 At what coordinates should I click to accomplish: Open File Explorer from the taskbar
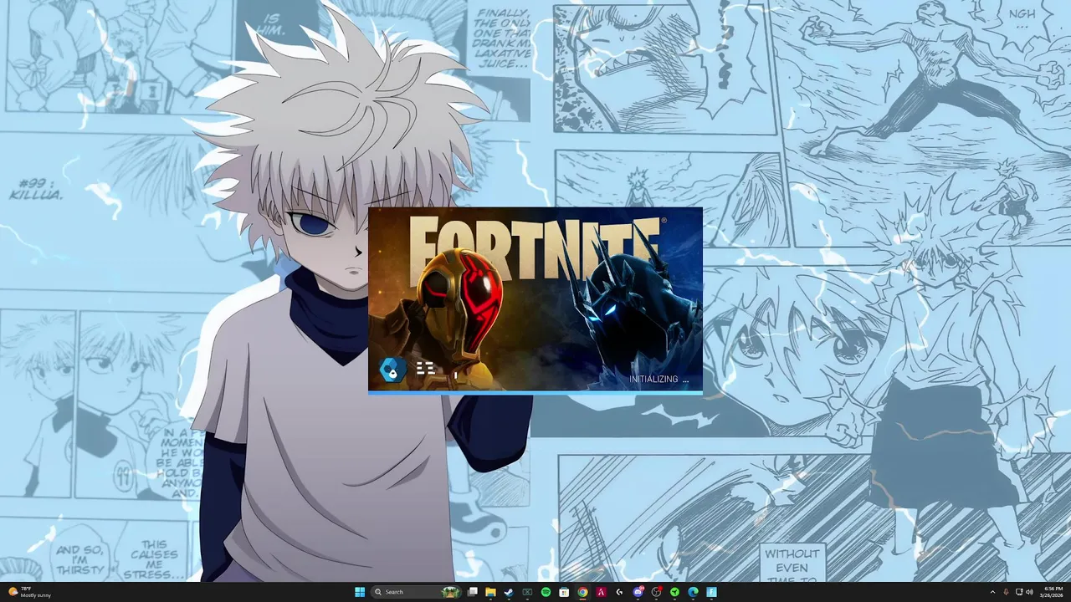(x=490, y=592)
